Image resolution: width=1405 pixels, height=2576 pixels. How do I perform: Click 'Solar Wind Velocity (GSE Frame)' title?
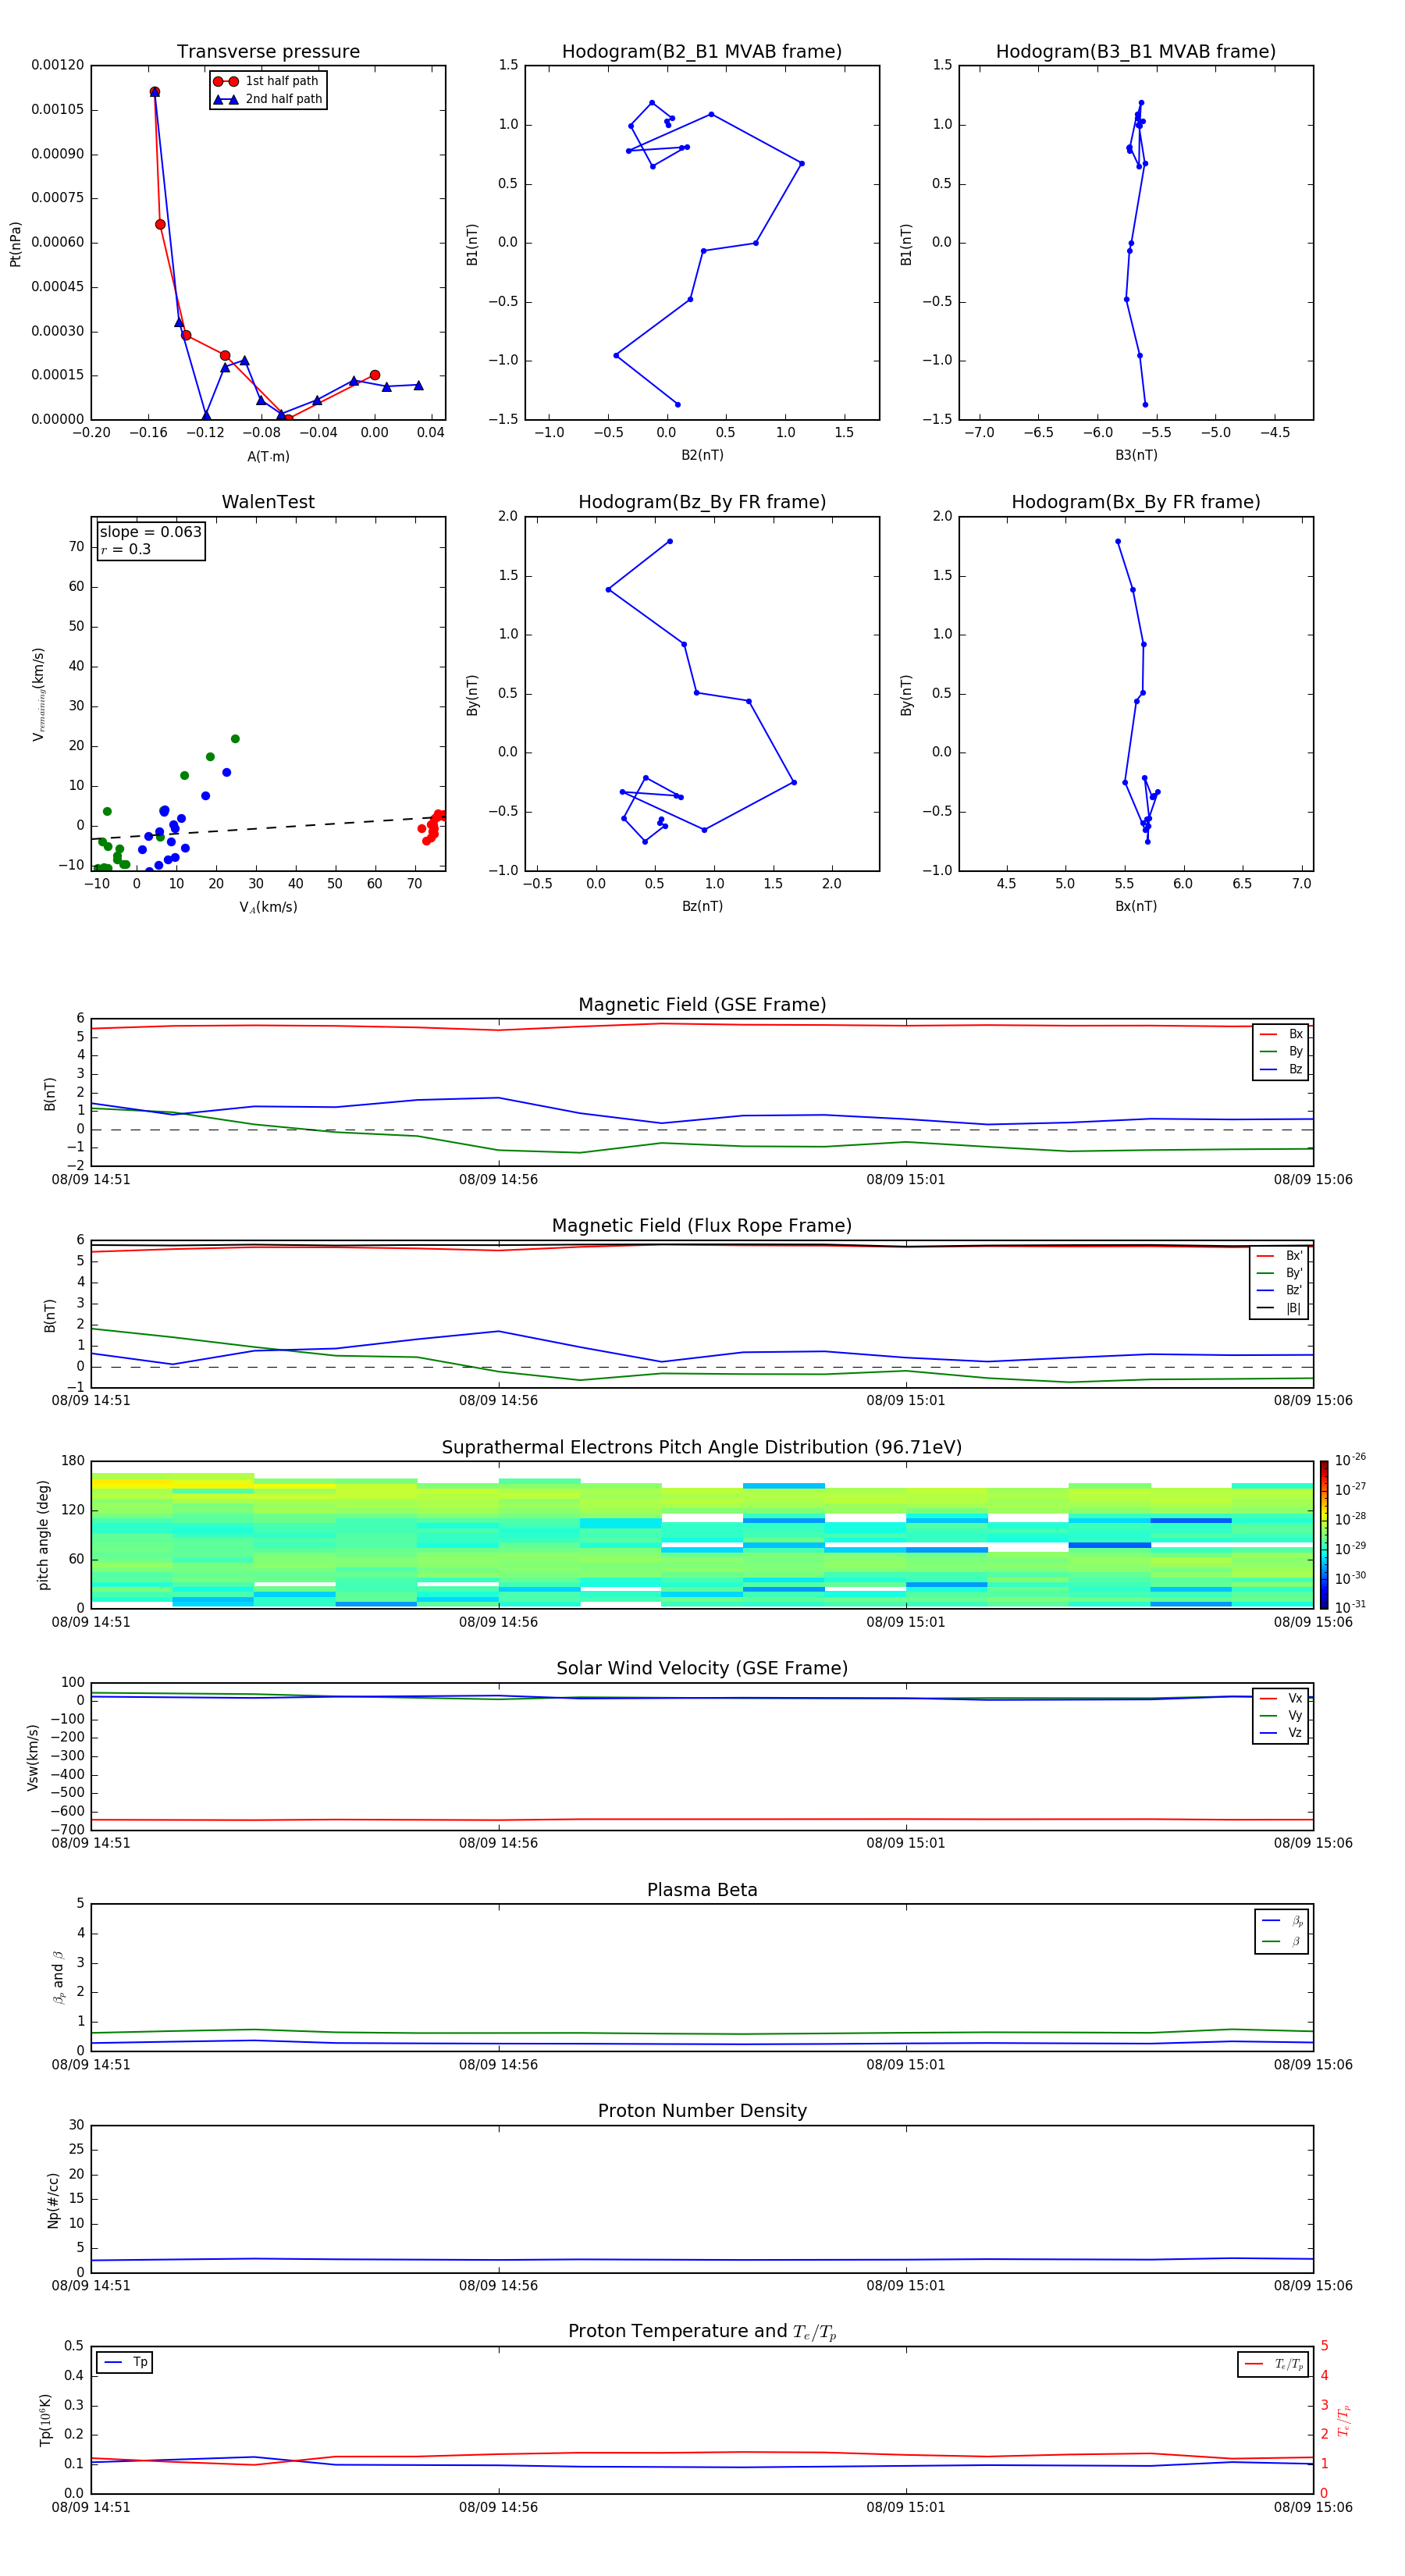[702, 1668]
